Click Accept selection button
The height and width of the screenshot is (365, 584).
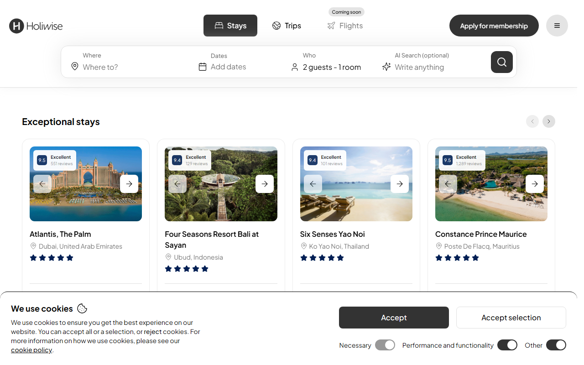[511, 318]
